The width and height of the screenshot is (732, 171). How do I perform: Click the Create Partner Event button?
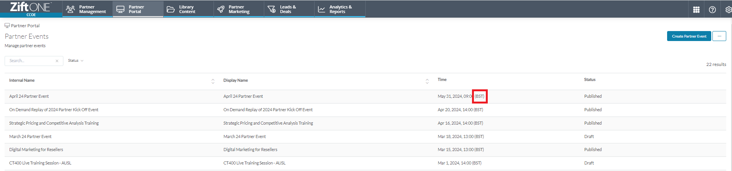tap(689, 36)
